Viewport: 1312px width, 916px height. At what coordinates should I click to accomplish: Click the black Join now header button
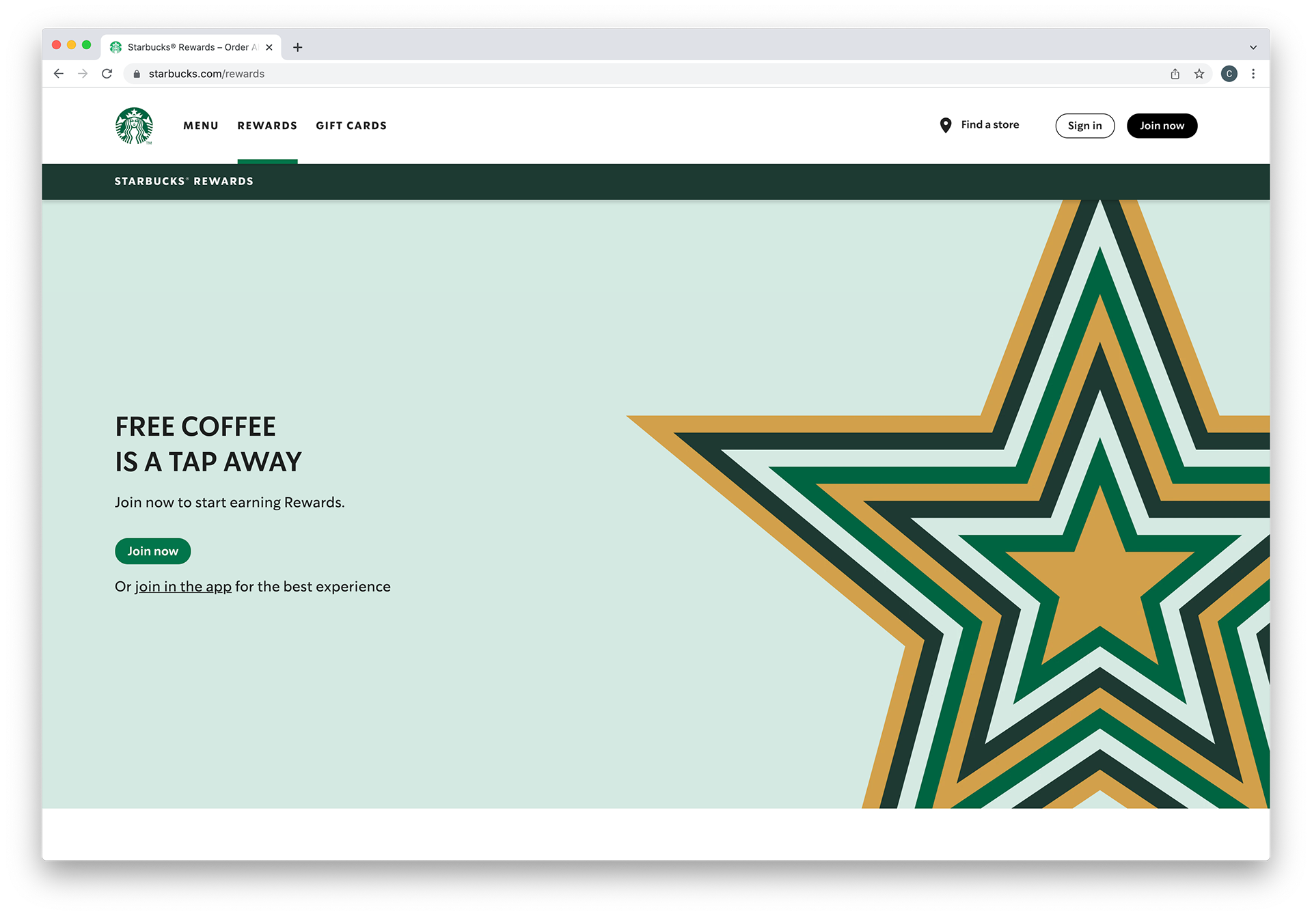pos(1162,126)
